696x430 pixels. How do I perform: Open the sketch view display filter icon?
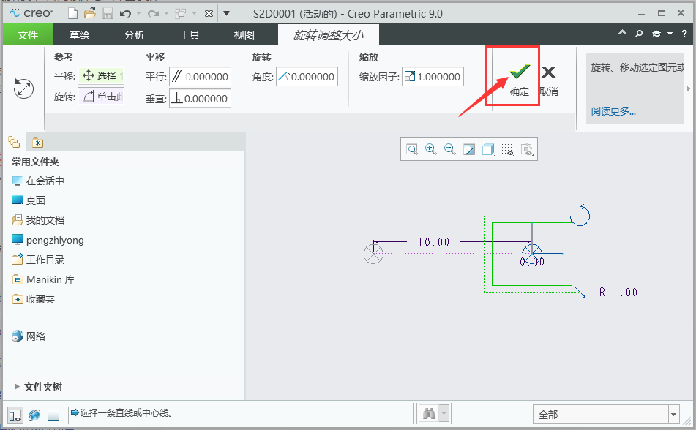pyautogui.click(x=527, y=149)
